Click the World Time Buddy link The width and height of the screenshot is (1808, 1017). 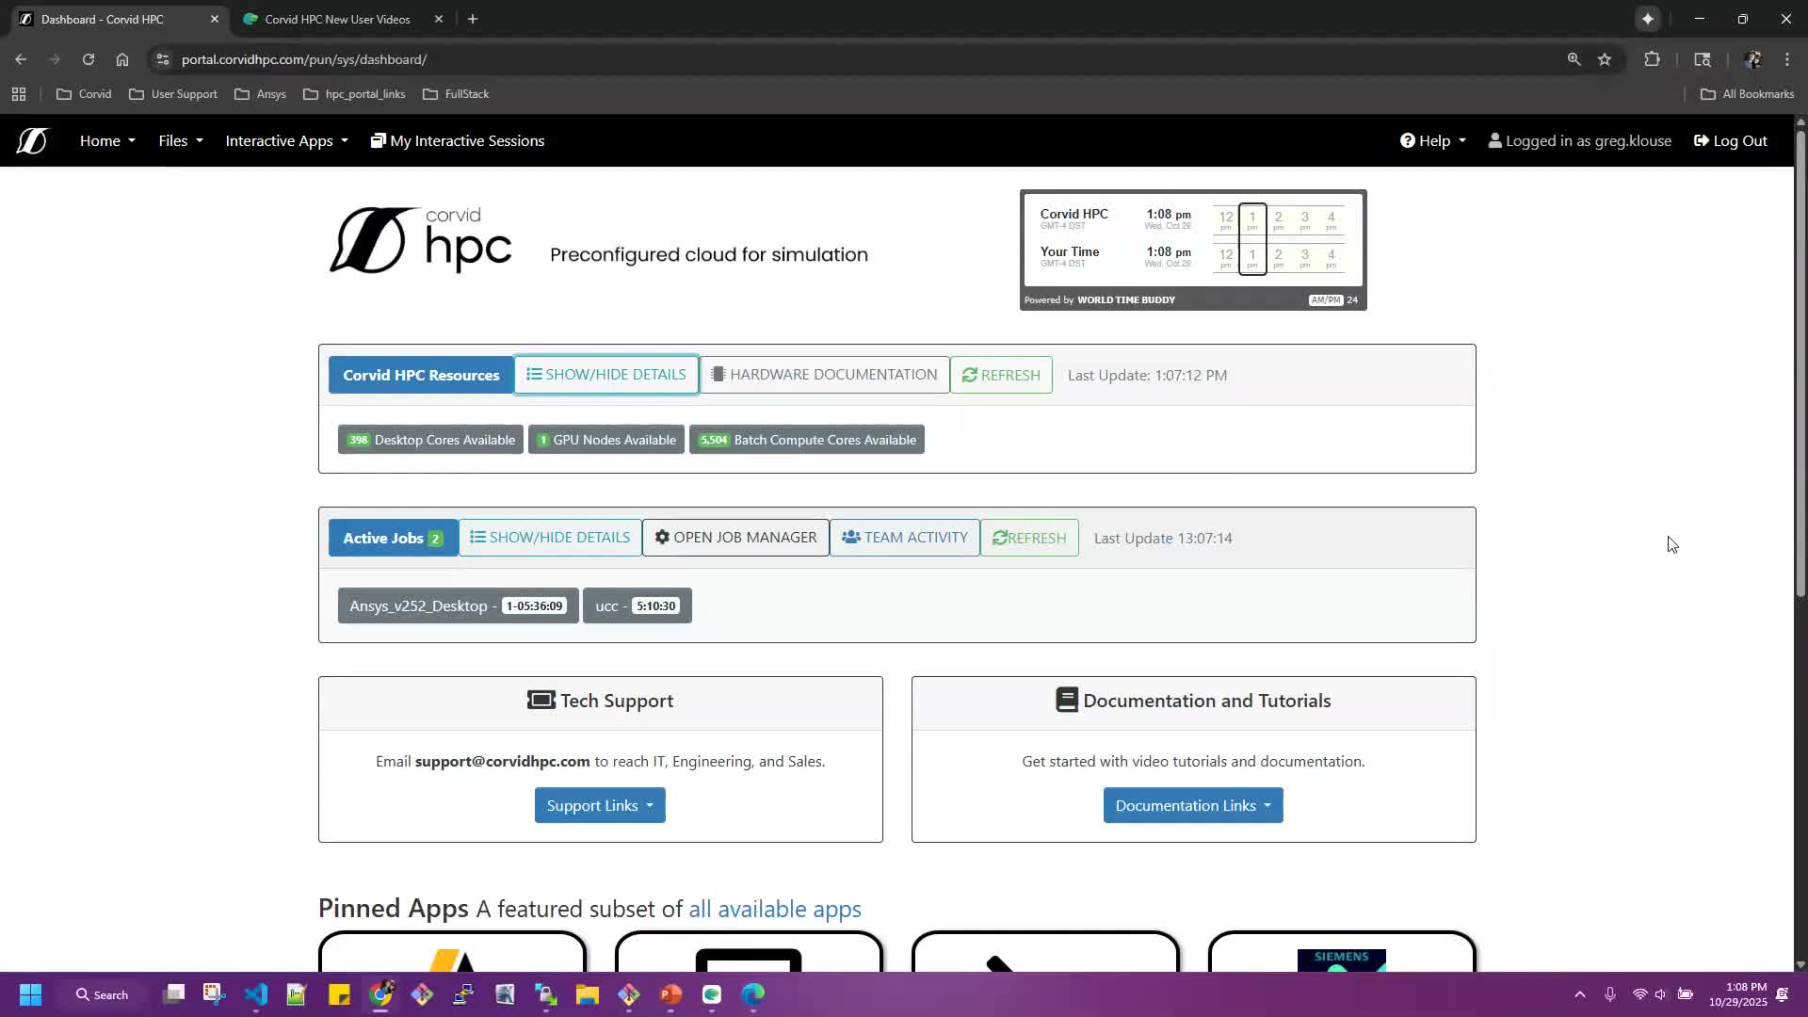pos(1126,300)
